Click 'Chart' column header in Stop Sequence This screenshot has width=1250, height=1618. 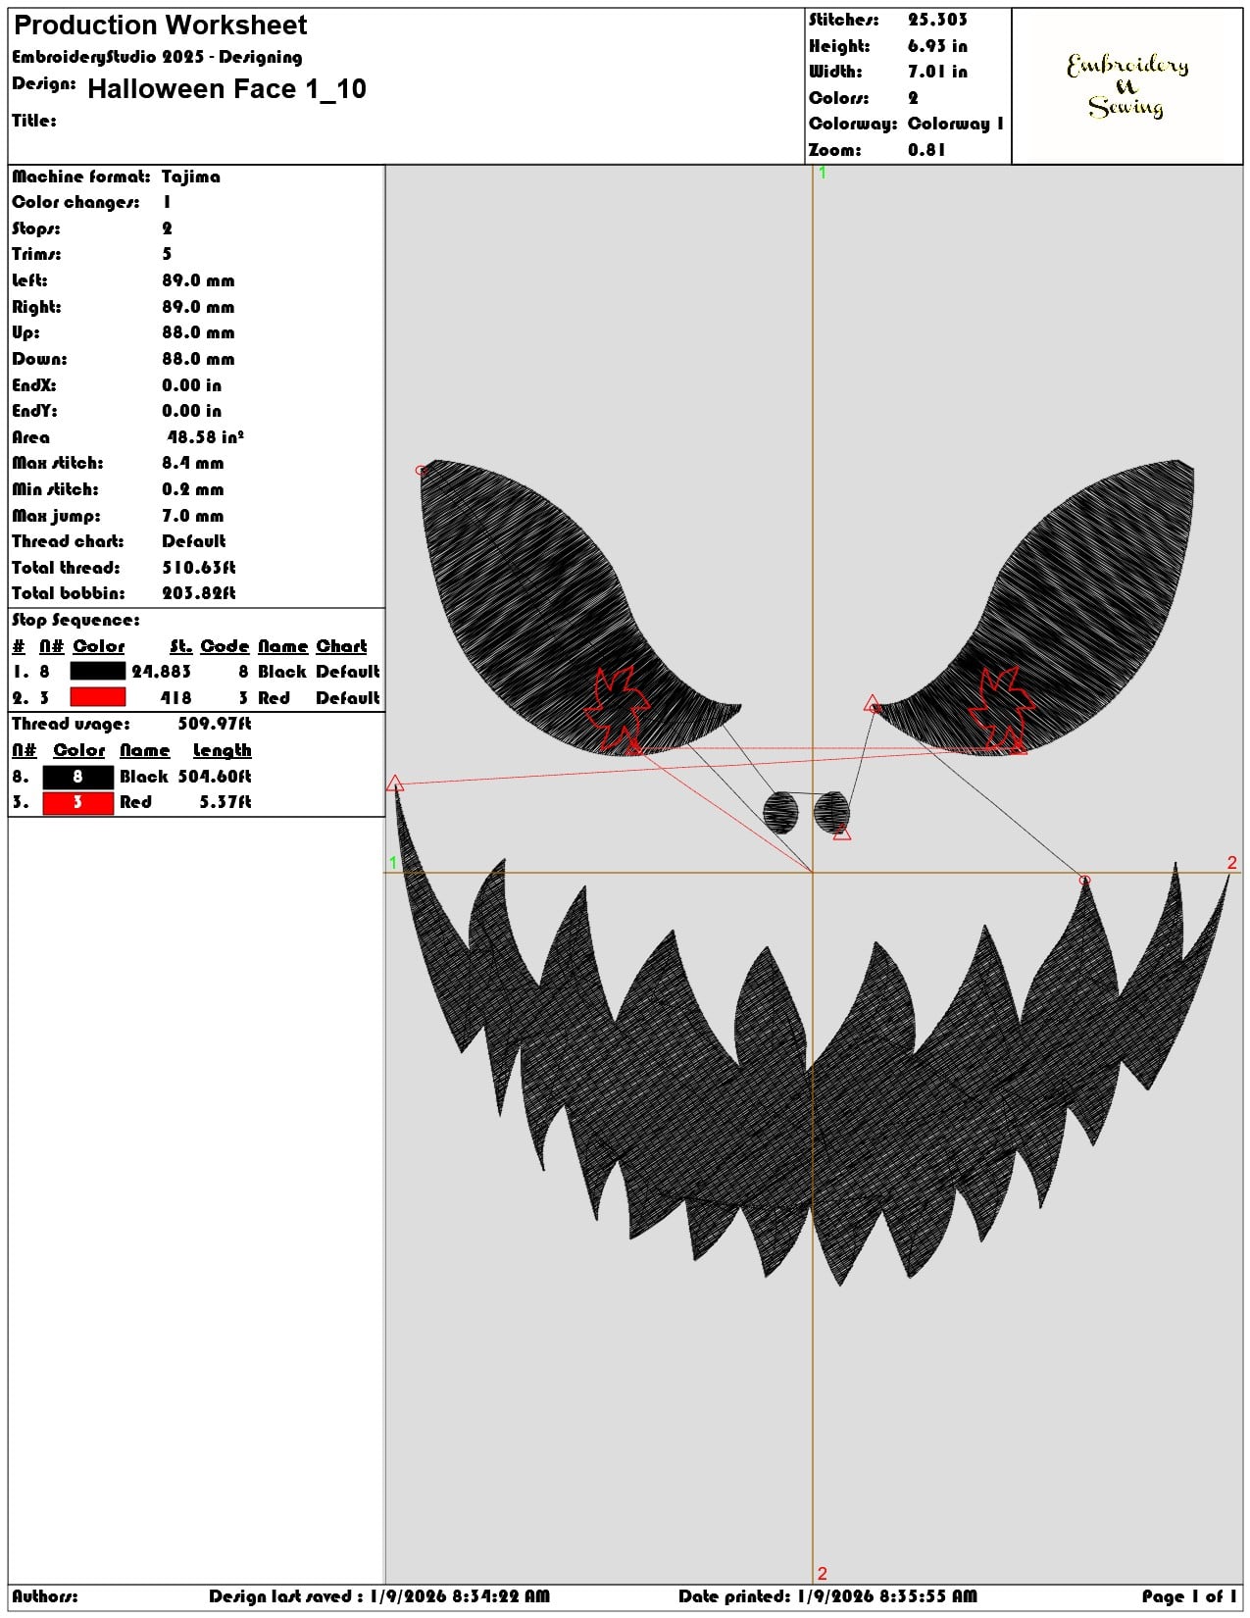tap(341, 646)
